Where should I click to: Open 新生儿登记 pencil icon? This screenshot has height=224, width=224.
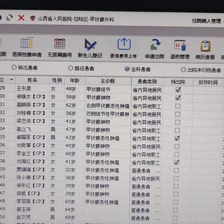(x=90, y=44)
